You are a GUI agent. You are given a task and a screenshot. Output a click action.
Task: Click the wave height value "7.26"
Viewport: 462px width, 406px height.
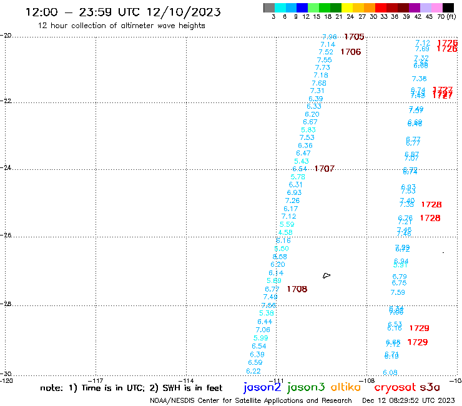[x=292, y=201]
